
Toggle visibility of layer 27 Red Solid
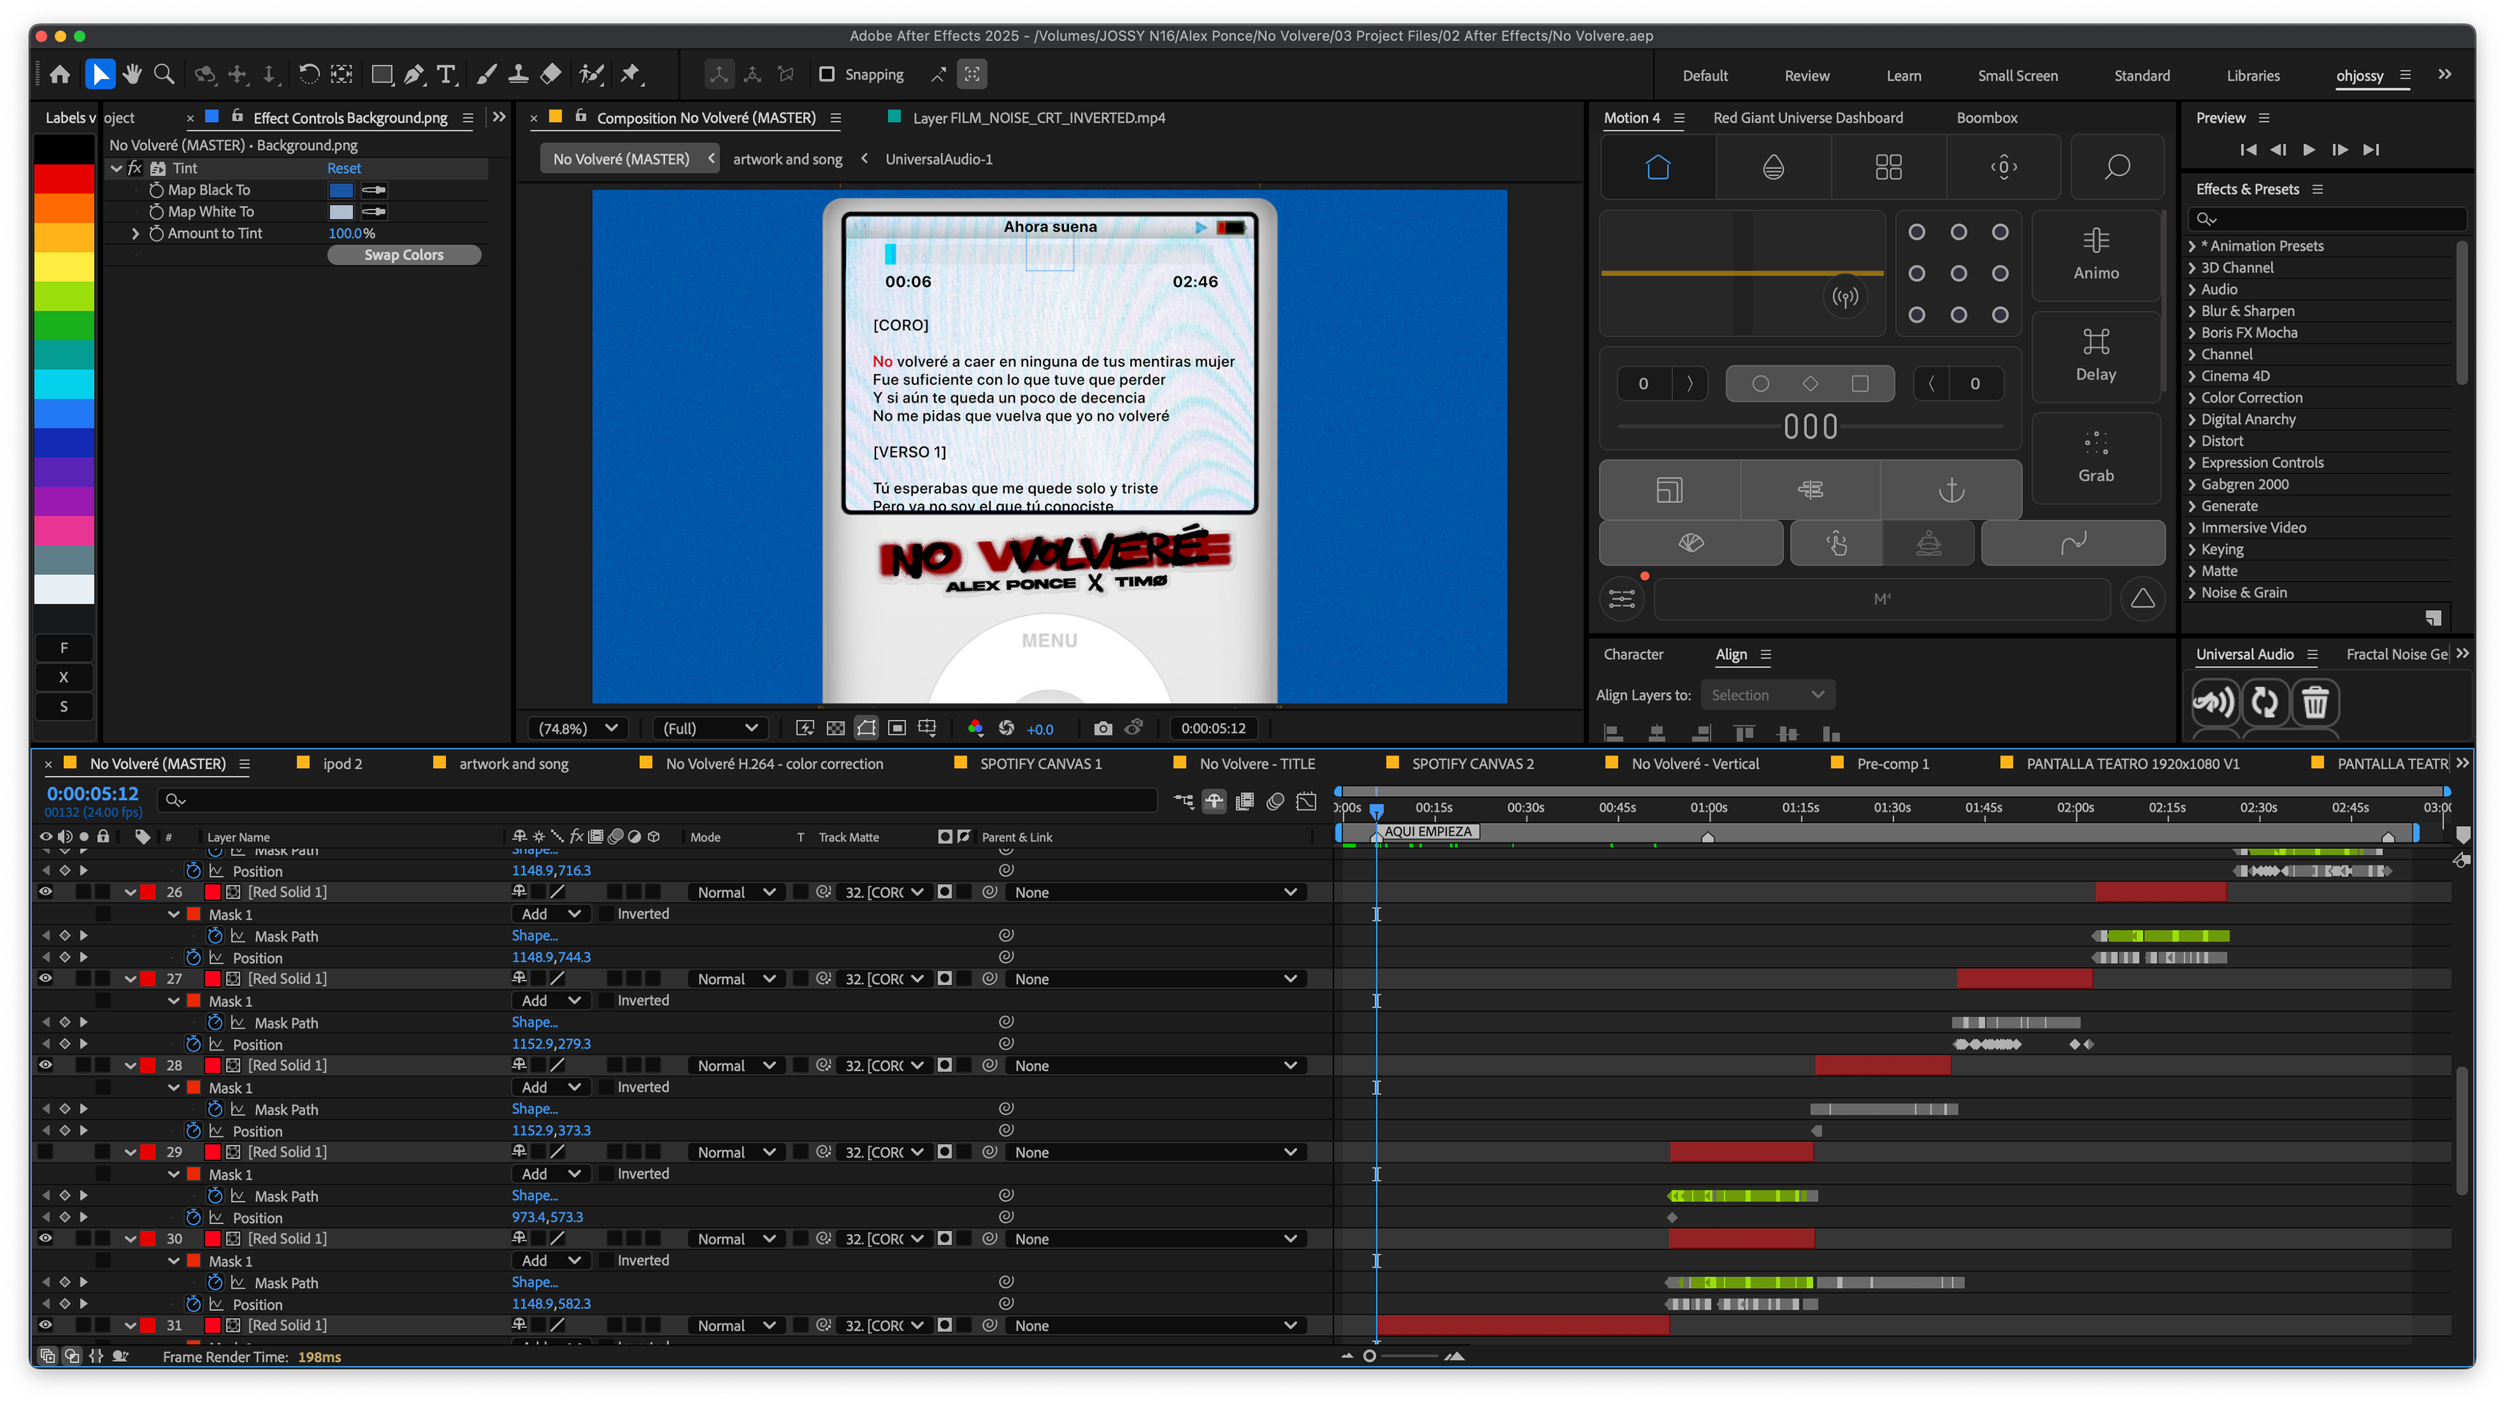[x=46, y=978]
